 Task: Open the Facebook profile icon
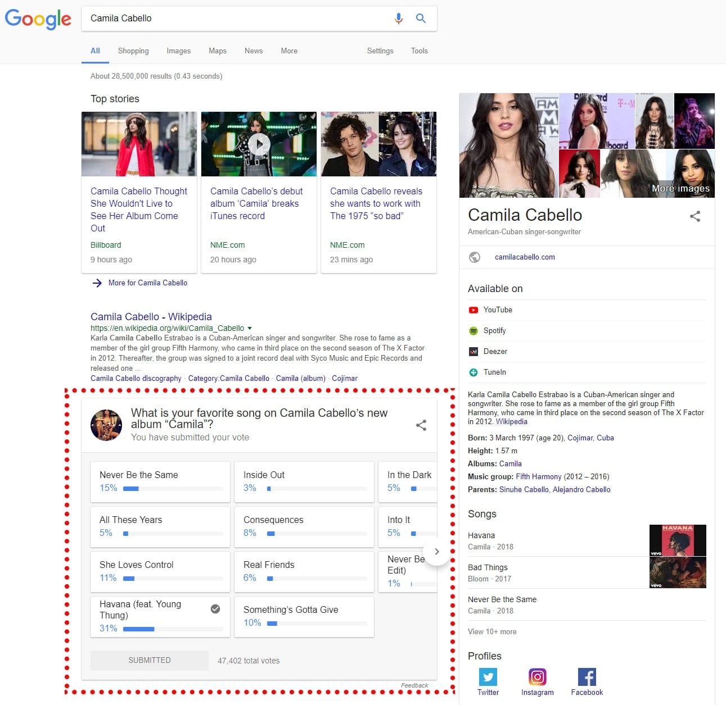point(587,677)
